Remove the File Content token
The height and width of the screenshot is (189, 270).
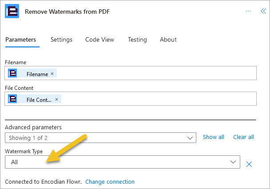[56, 100]
